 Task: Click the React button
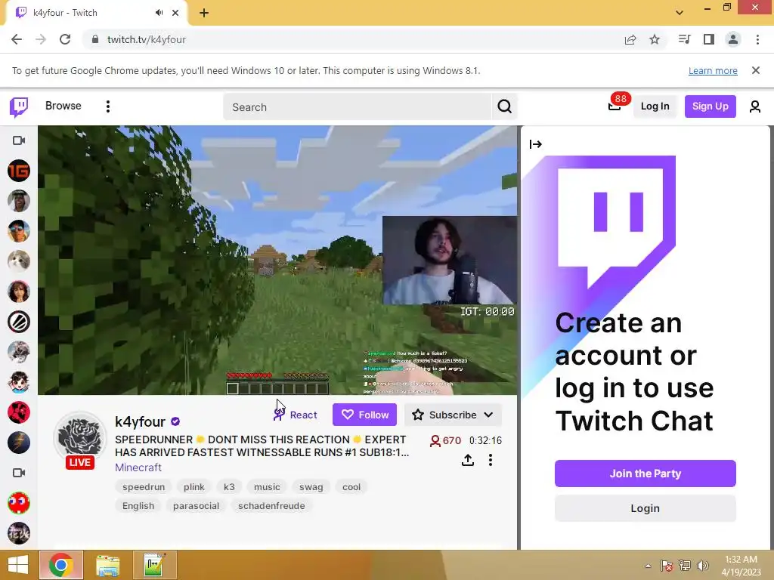296,415
